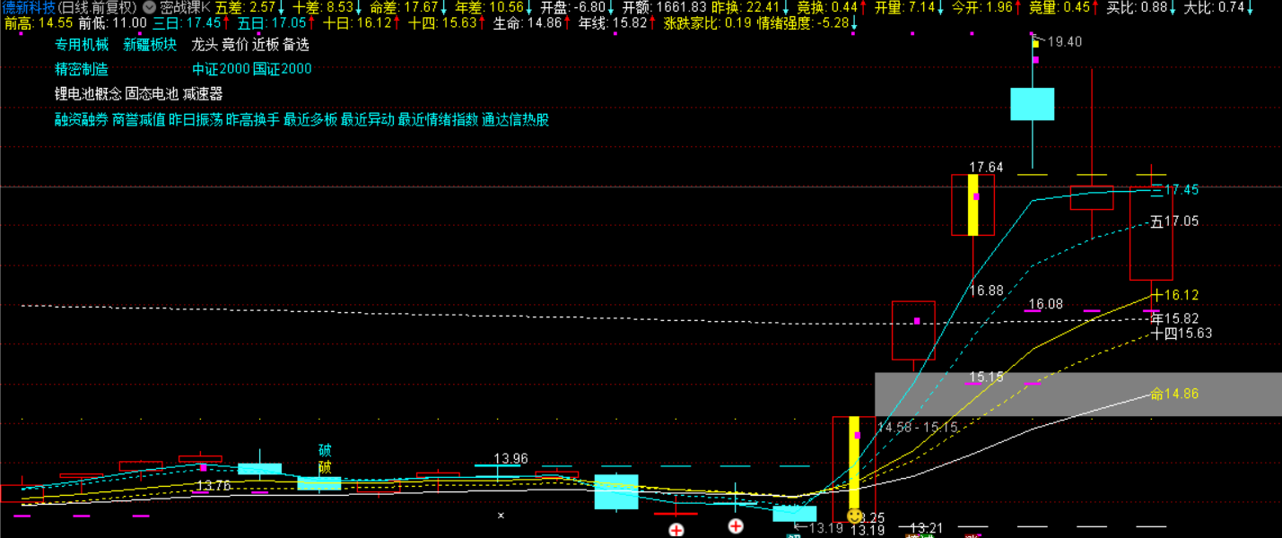This screenshot has height=538, width=1282.
Task: Click the 十差: 8.53 indicator value
Action: coord(323,7)
